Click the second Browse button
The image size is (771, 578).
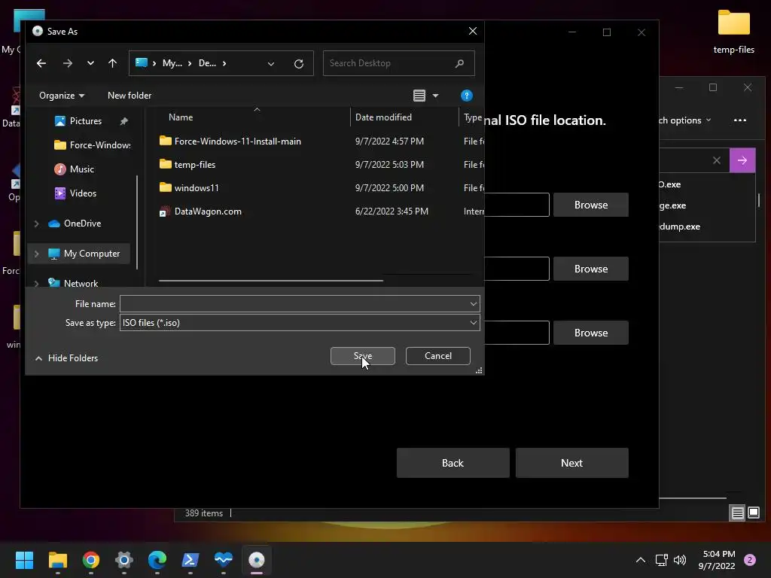tap(590, 269)
